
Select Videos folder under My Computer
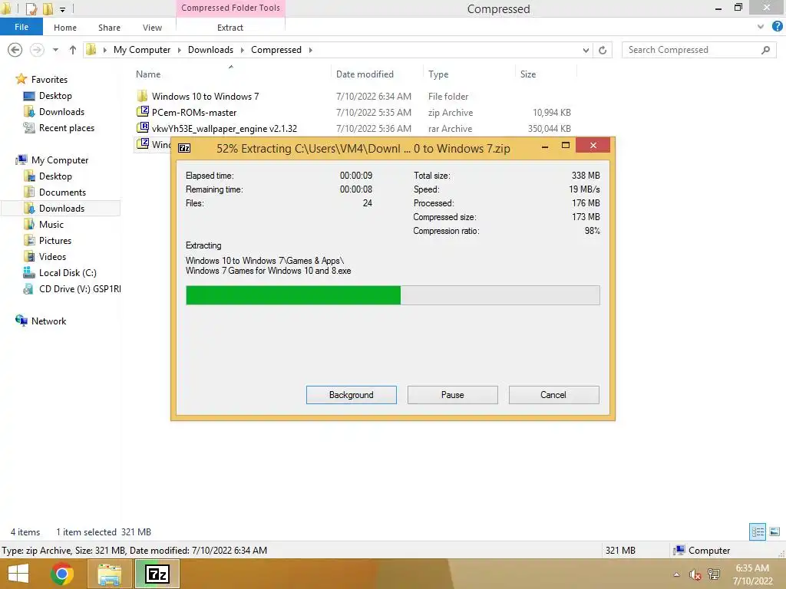click(52, 256)
